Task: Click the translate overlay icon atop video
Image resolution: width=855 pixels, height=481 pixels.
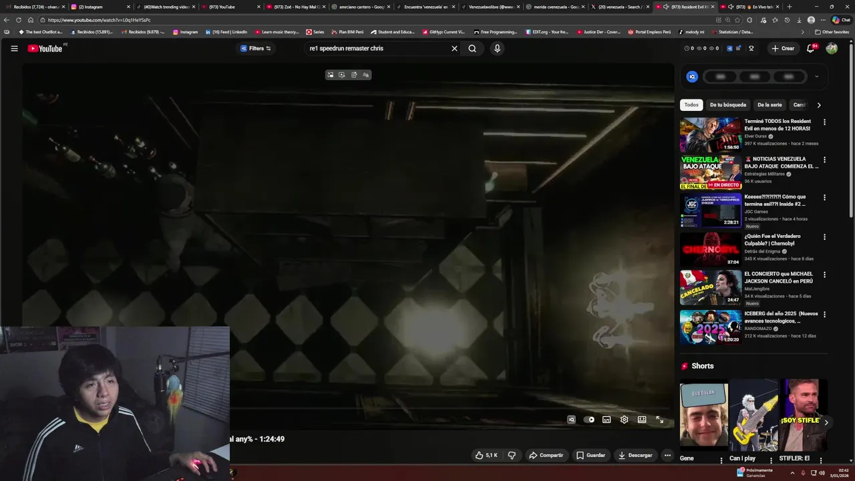Action: click(x=365, y=75)
